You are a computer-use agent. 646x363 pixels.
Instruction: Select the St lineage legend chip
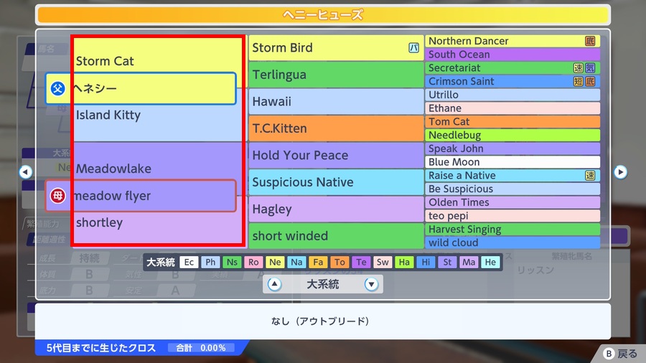coord(447,262)
